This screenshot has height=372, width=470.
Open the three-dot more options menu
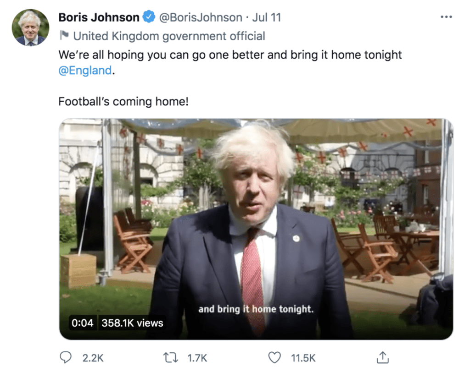(x=446, y=17)
